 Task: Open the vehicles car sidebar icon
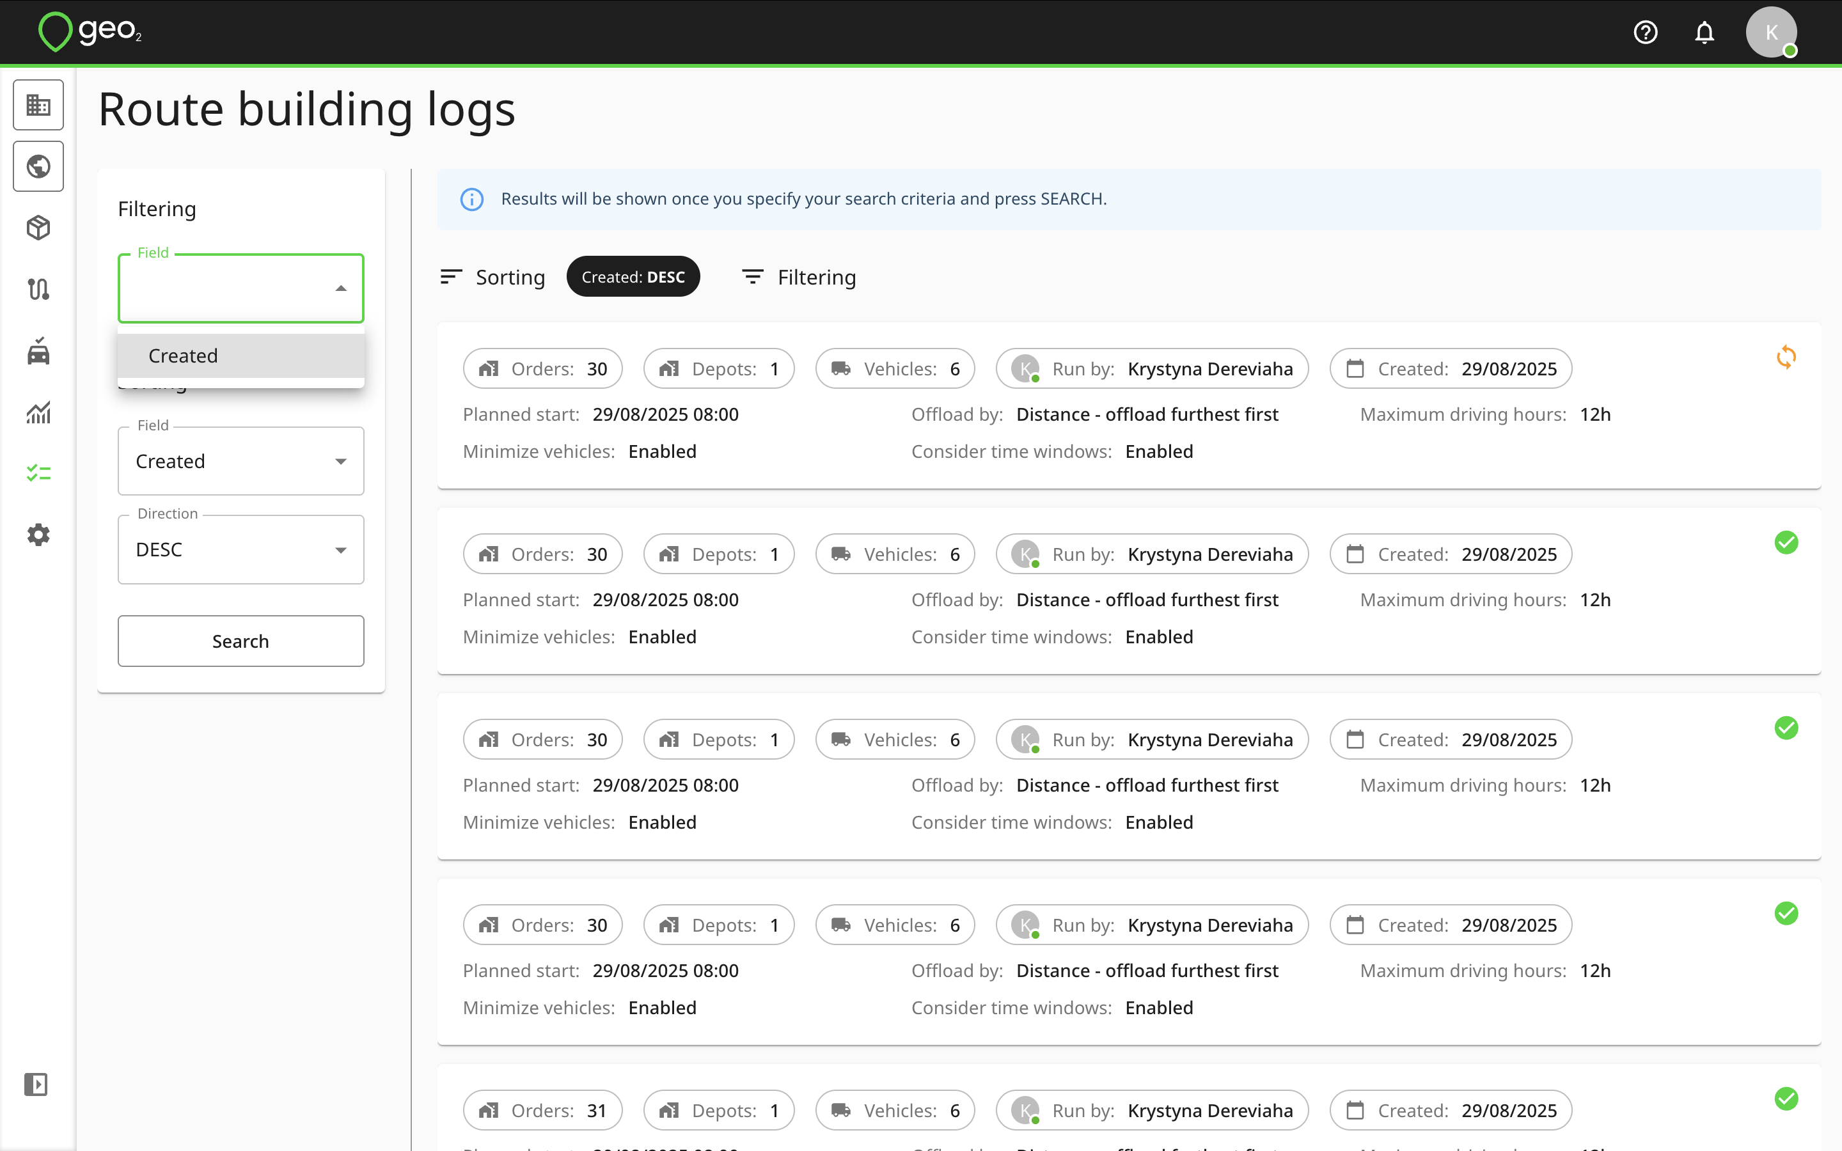(x=38, y=351)
